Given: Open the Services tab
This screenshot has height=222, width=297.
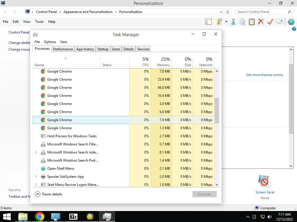Looking at the screenshot, I should pyautogui.click(x=143, y=49).
